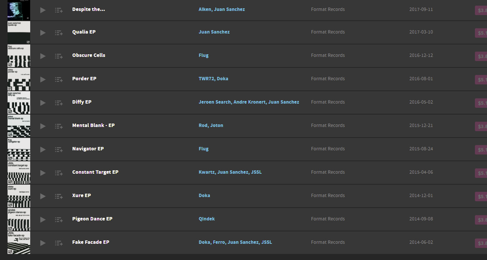Image resolution: width=487 pixels, height=260 pixels.
Task: Open Format Records label on Xure EP row
Action: tap(328, 196)
